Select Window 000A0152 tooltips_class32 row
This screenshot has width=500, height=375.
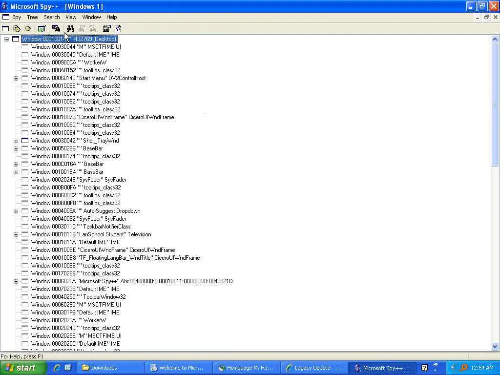point(76,70)
